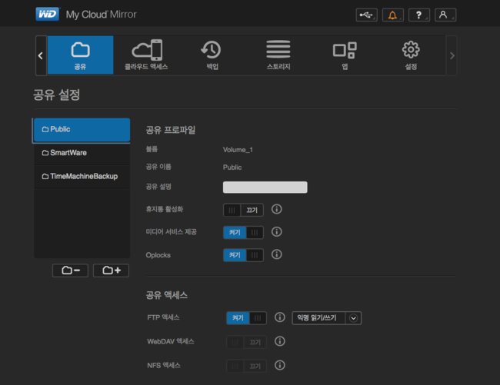Image resolution: width=500 pixels, height=385 pixels.
Task: Click the 공유 설명 description input field
Action: (x=265, y=188)
